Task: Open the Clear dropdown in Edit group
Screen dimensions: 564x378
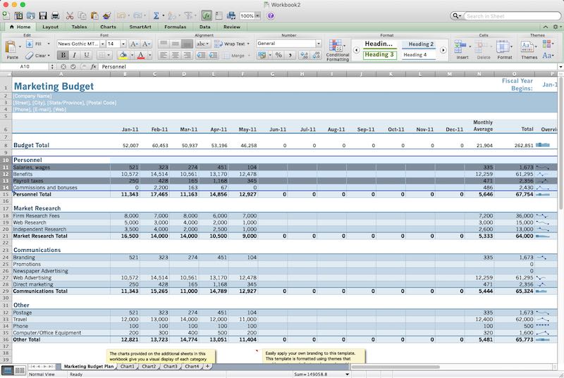Action: [x=49, y=56]
